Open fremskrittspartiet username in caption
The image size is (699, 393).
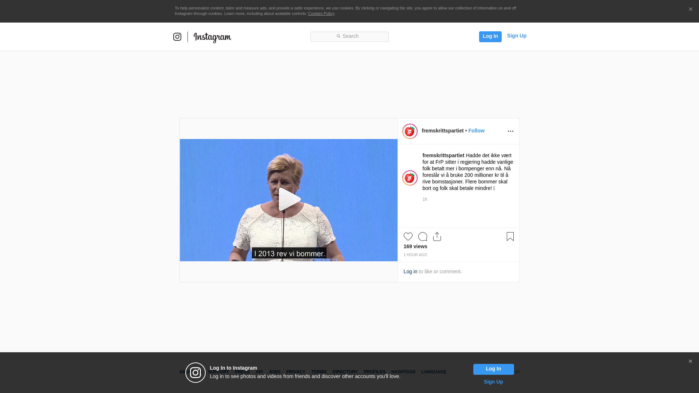tap(443, 155)
